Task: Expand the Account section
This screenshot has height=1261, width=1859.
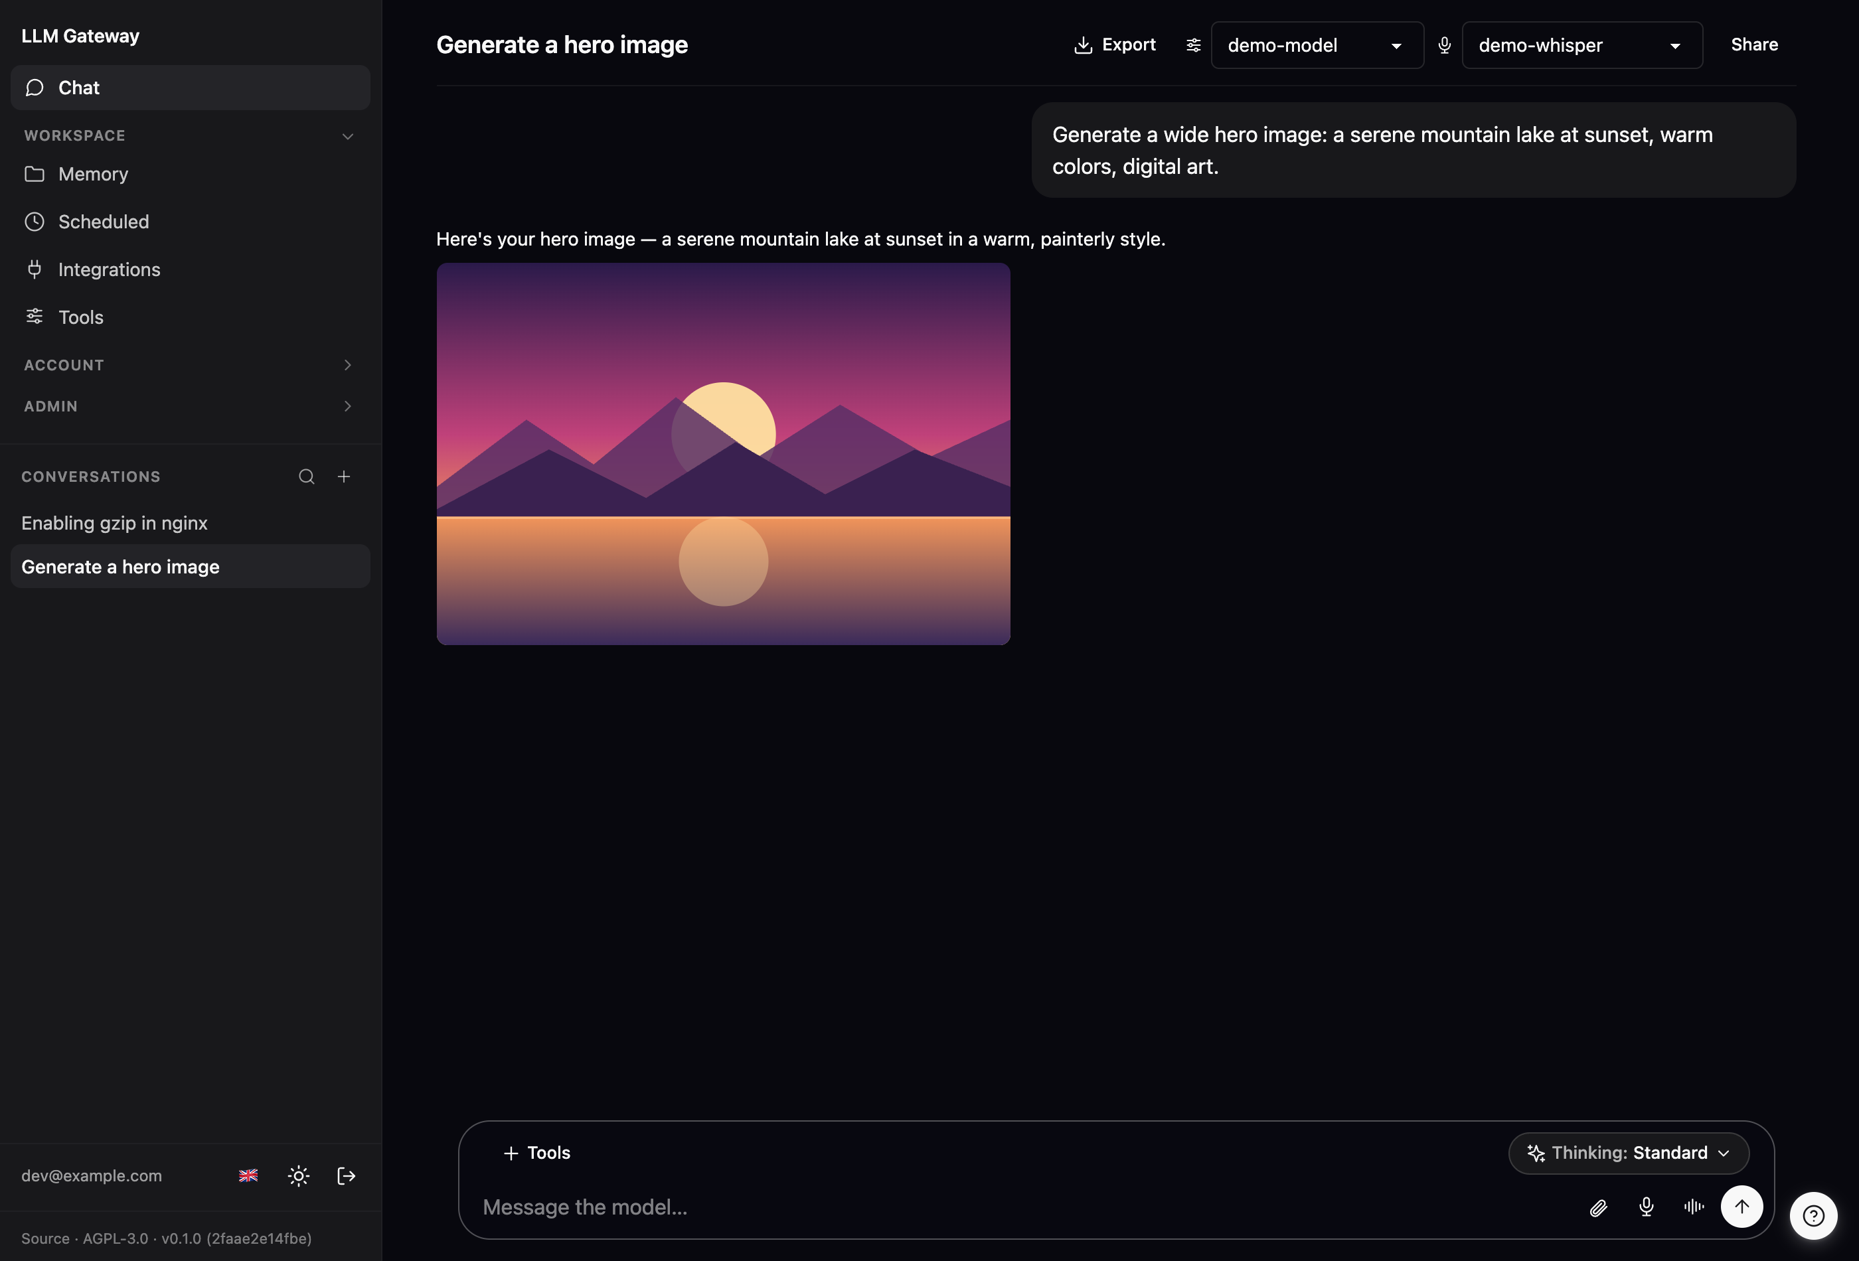Action: 190,364
